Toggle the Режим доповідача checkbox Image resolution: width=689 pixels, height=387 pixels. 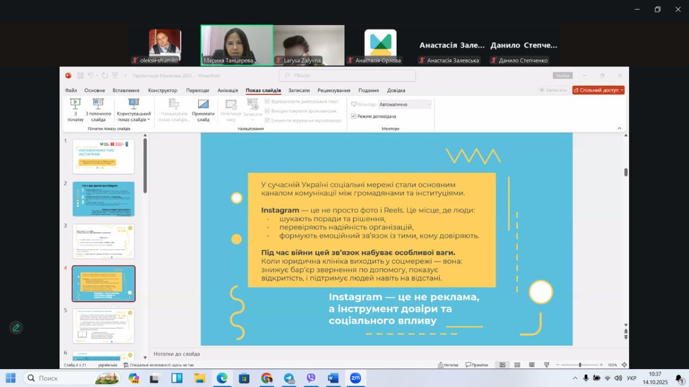pyautogui.click(x=354, y=116)
